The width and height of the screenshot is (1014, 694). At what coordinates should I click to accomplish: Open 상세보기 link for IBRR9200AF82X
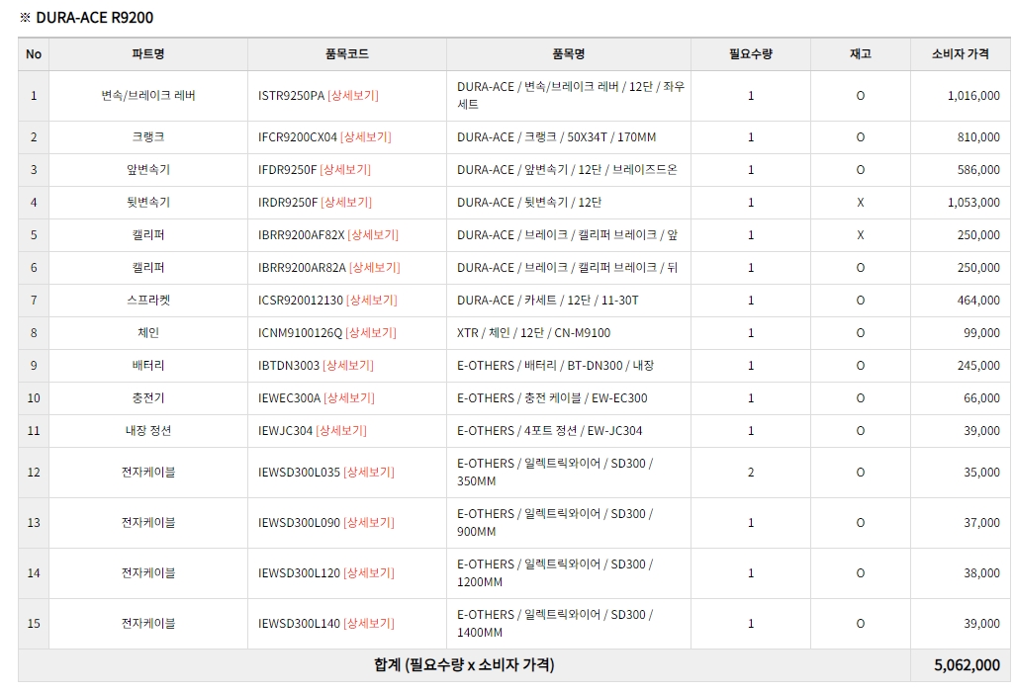[373, 235]
